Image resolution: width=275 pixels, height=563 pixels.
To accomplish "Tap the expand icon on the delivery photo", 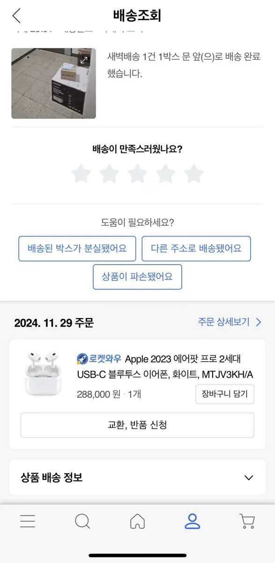I will 84,60.
